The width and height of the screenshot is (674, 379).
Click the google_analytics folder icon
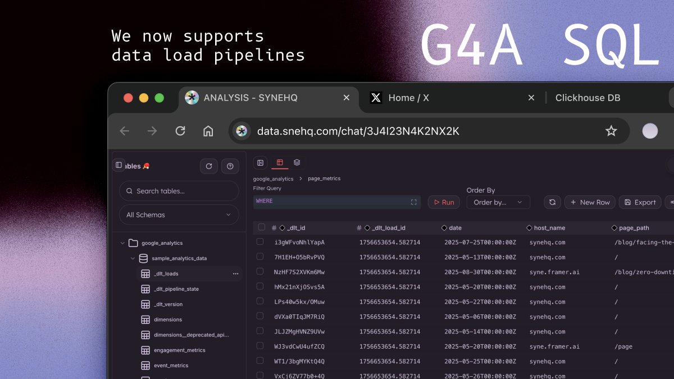(133, 243)
